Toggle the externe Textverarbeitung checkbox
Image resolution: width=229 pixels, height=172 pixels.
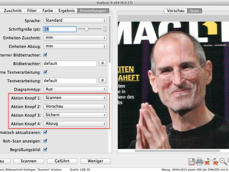[45, 72]
